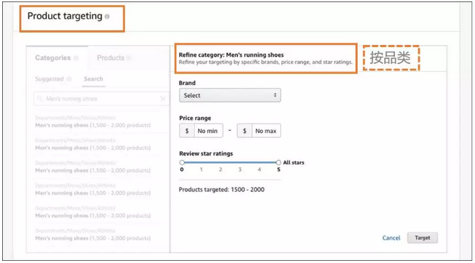Click the info icon beside Suggested
This screenshot has height=263, width=475.
coord(69,79)
